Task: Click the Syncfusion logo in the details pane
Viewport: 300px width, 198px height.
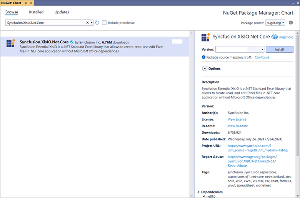Action: [x=206, y=37]
